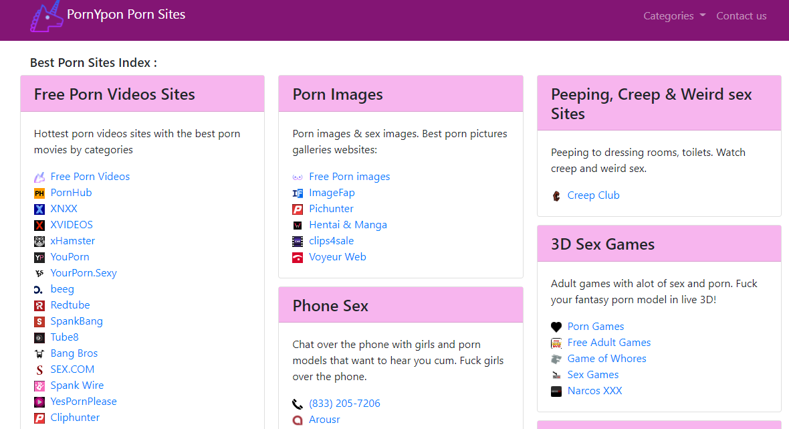Open the YesPornPlease link
Viewport: 789px width, 429px height.
[84, 402]
